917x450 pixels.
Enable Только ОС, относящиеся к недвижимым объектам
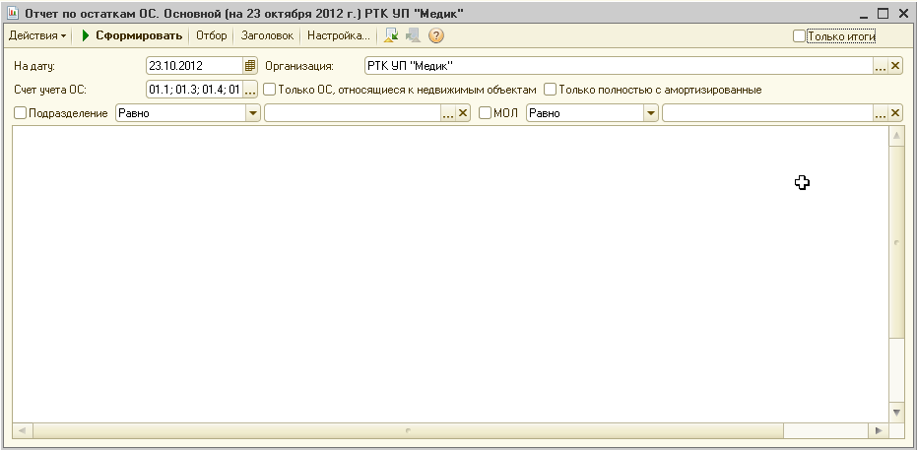[269, 90]
